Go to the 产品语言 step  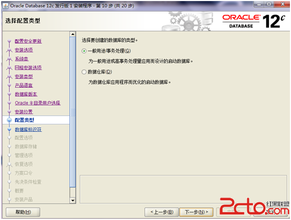point(24,85)
